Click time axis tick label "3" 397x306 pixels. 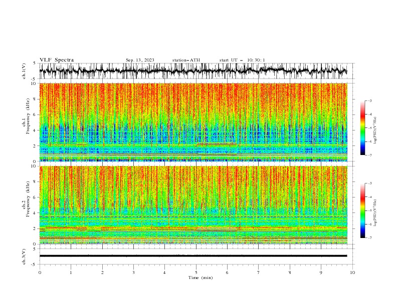click(x=133, y=272)
